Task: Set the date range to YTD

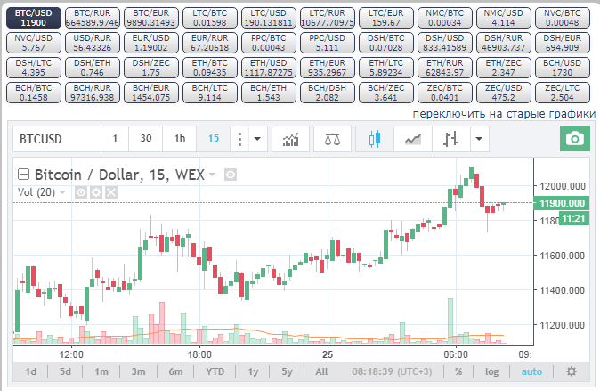Action: (215, 371)
